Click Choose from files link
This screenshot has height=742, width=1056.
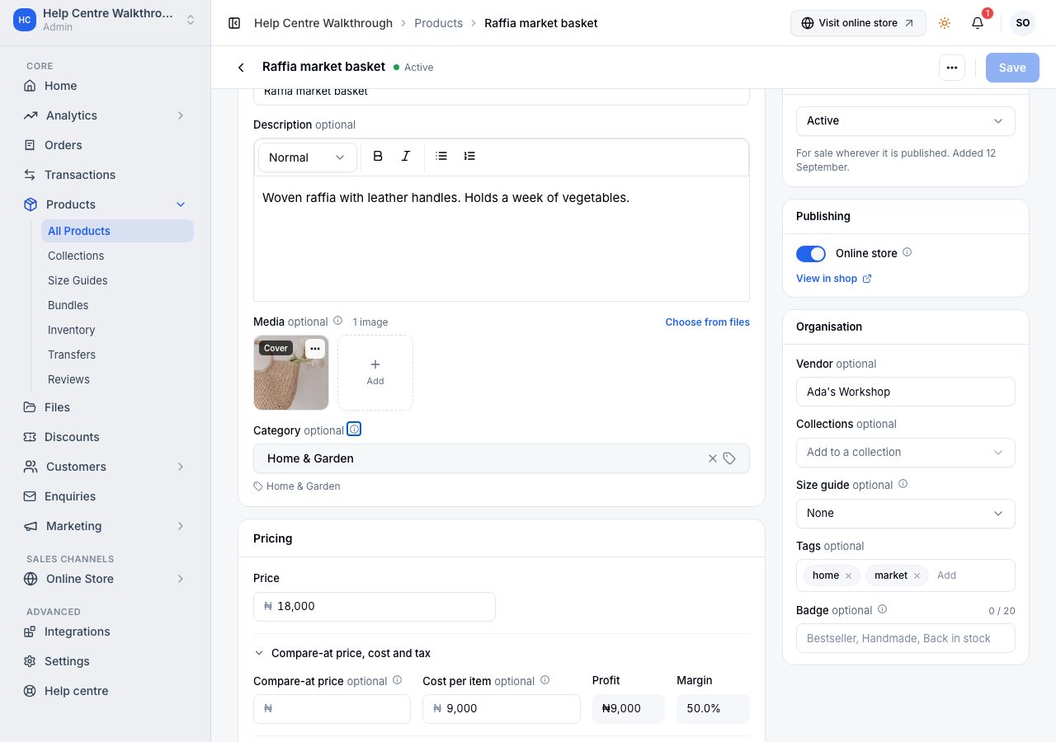coord(708,322)
